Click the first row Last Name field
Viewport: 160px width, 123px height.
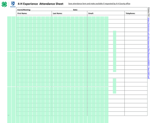coord(69,17)
